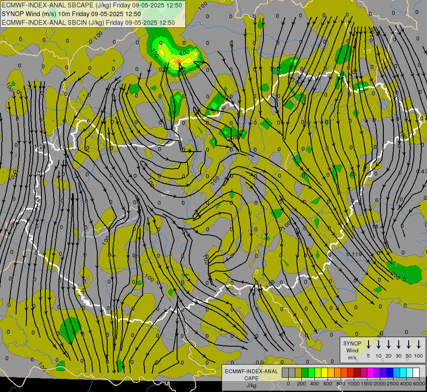
Task: Click the wind arrow above 20 m/s
Action: pos(388,344)
